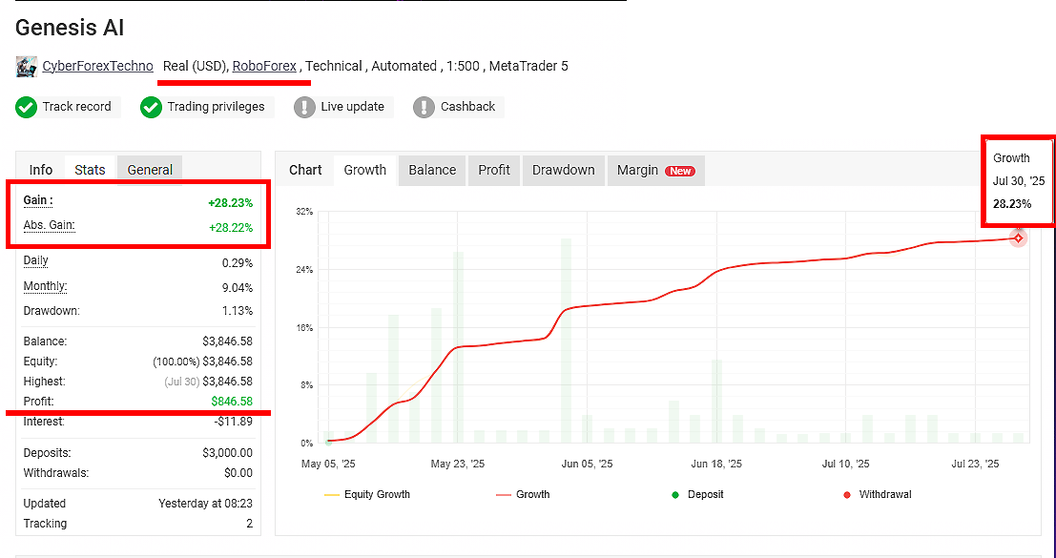
Task: Click the red growth data point marker
Action: (1018, 238)
